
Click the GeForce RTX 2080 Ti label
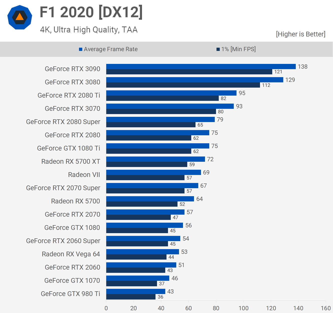pyautogui.click(x=69, y=95)
